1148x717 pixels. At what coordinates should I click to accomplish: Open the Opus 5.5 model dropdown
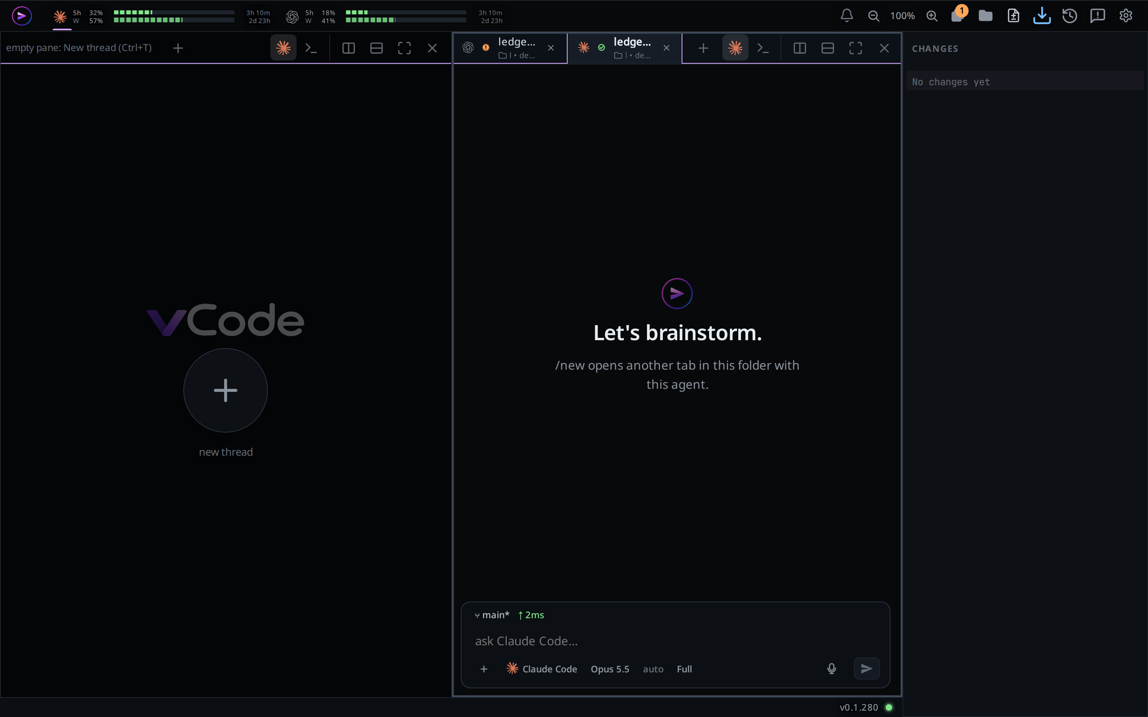tap(609, 669)
